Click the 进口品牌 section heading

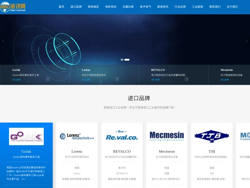click(x=139, y=98)
